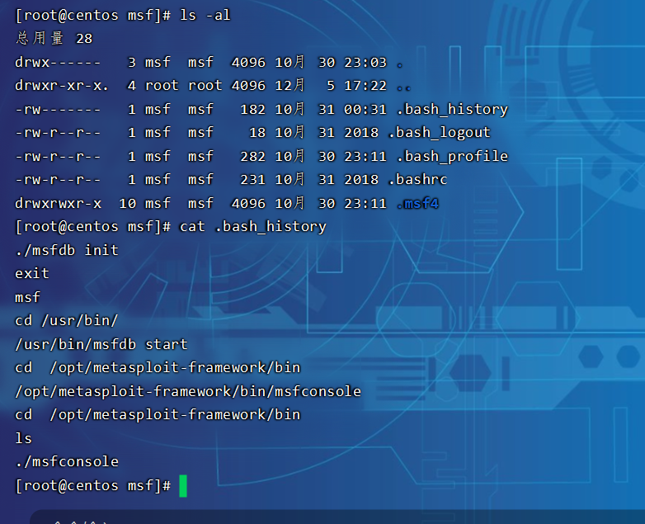Click the 'exit' history line
The height and width of the screenshot is (524, 645).
[x=32, y=273]
